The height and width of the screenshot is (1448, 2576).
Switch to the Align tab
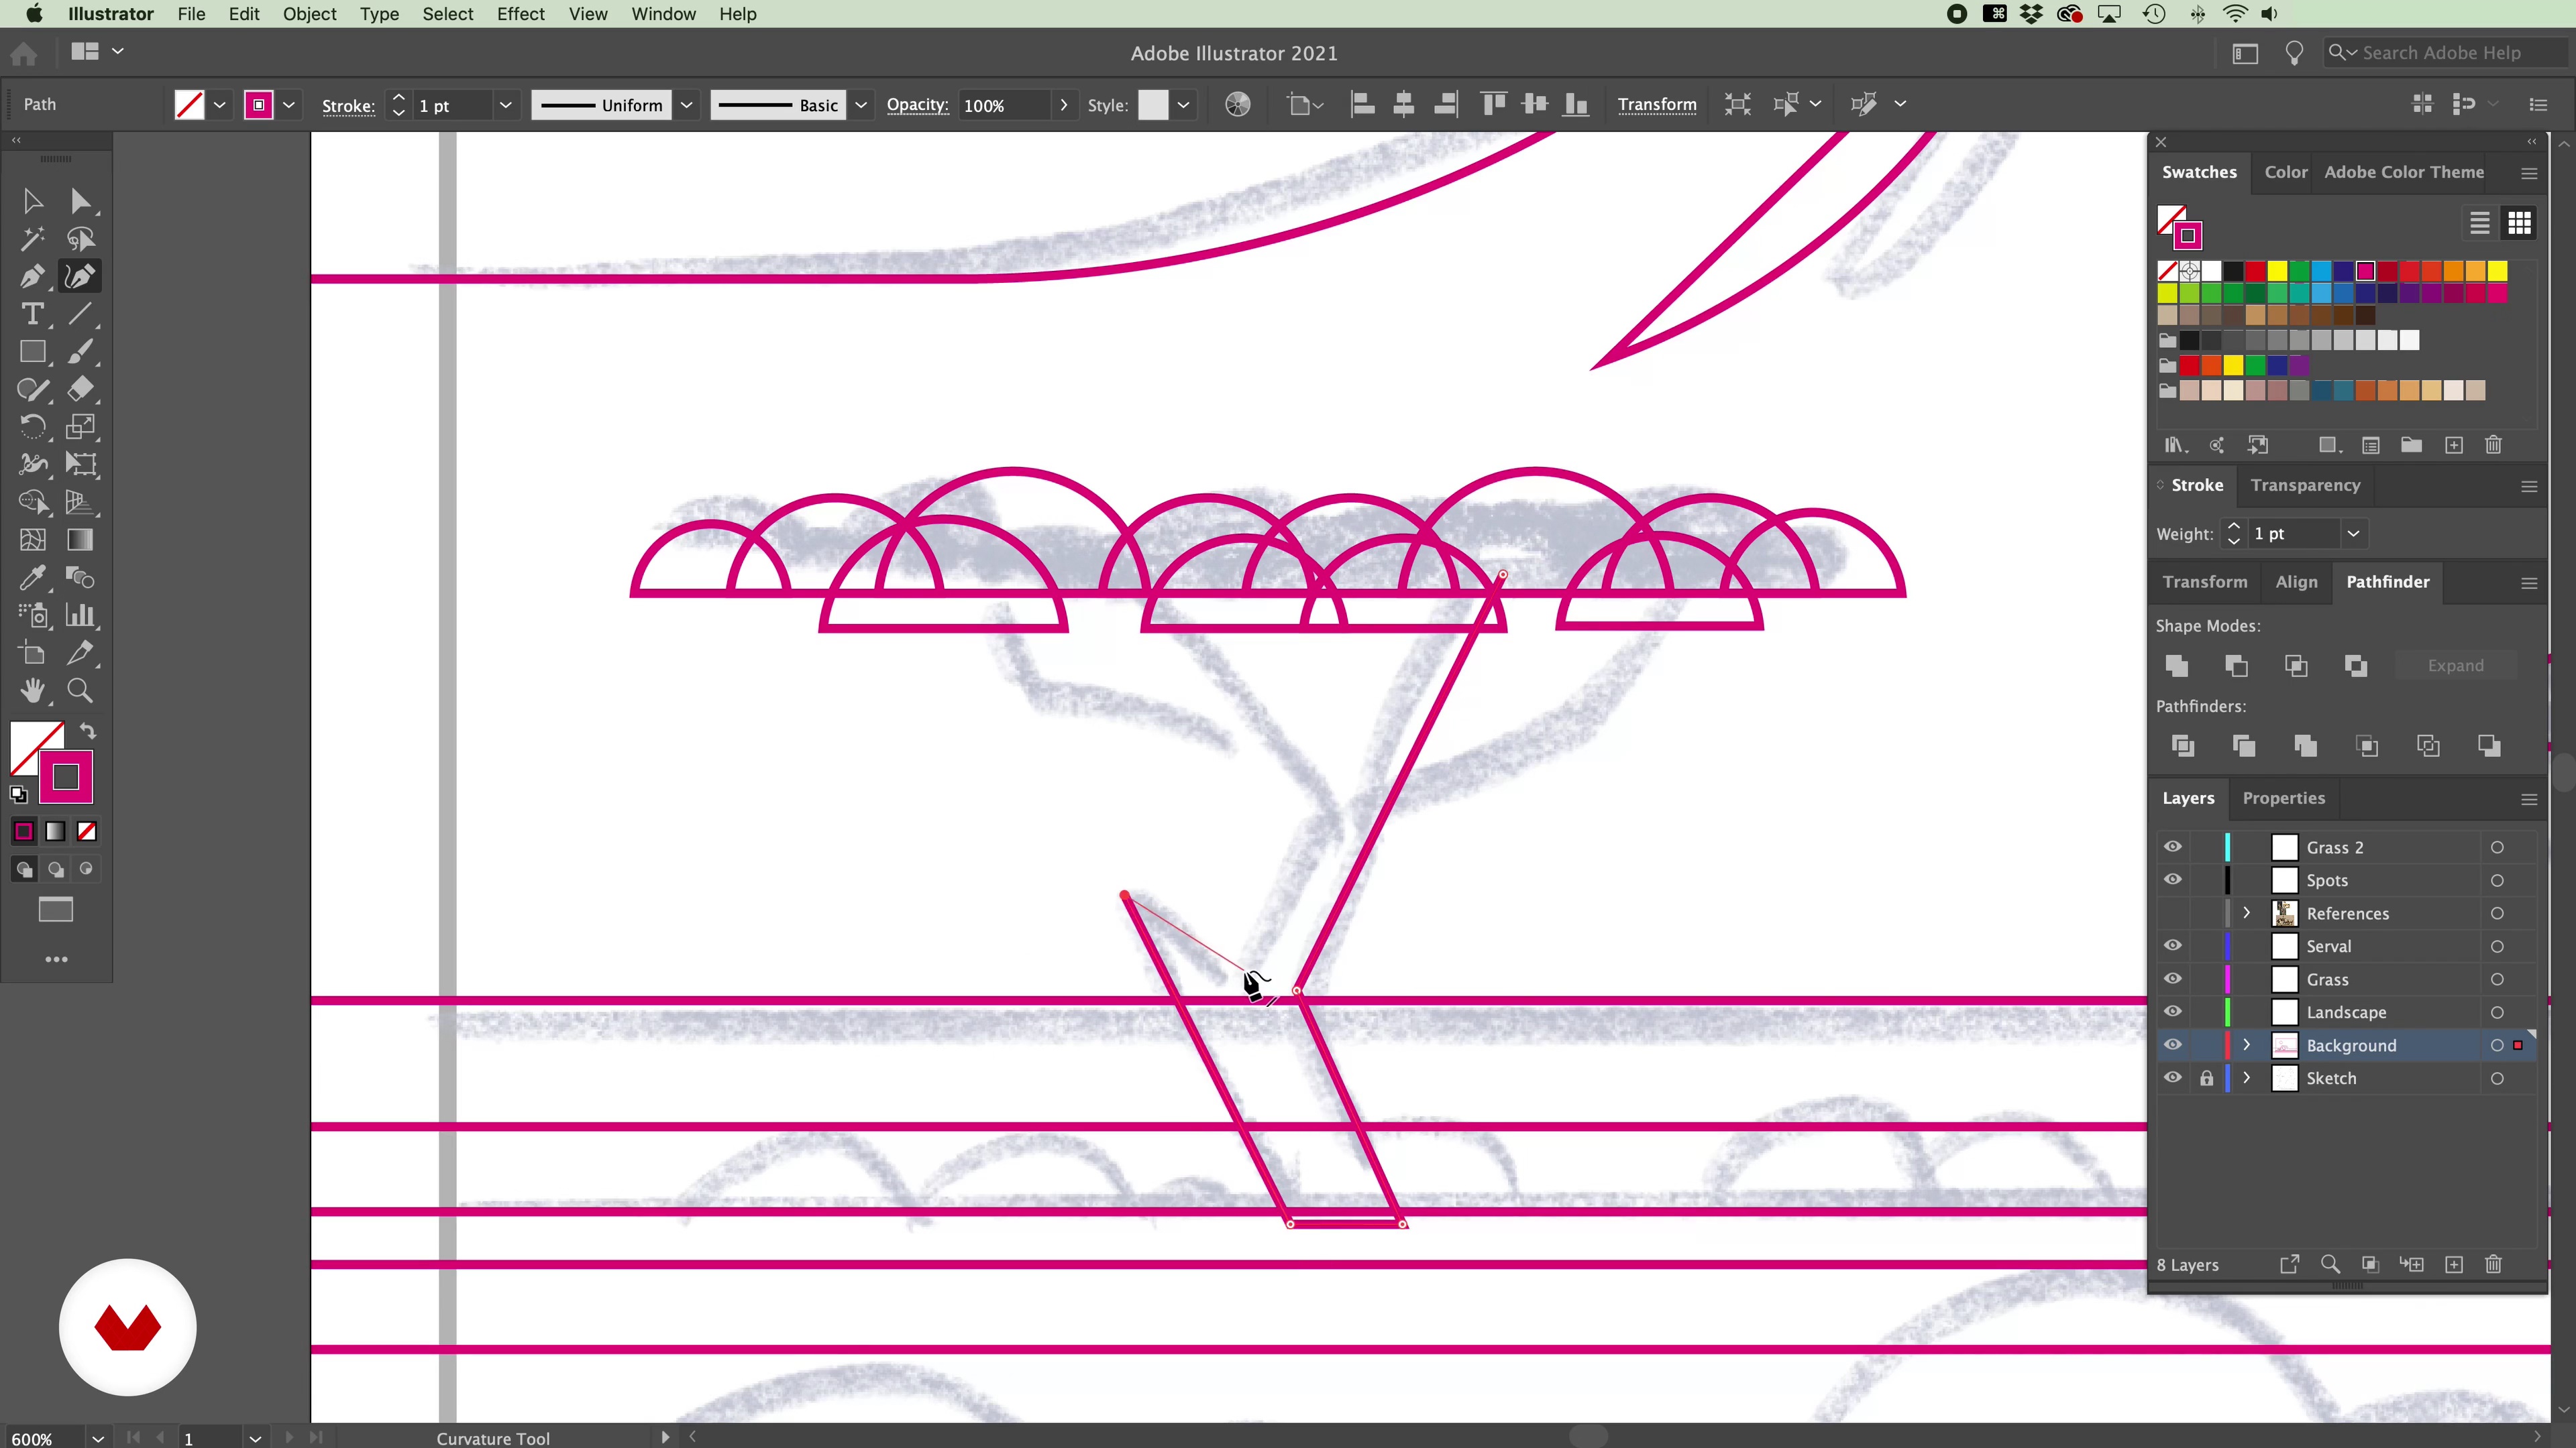tap(2296, 582)
